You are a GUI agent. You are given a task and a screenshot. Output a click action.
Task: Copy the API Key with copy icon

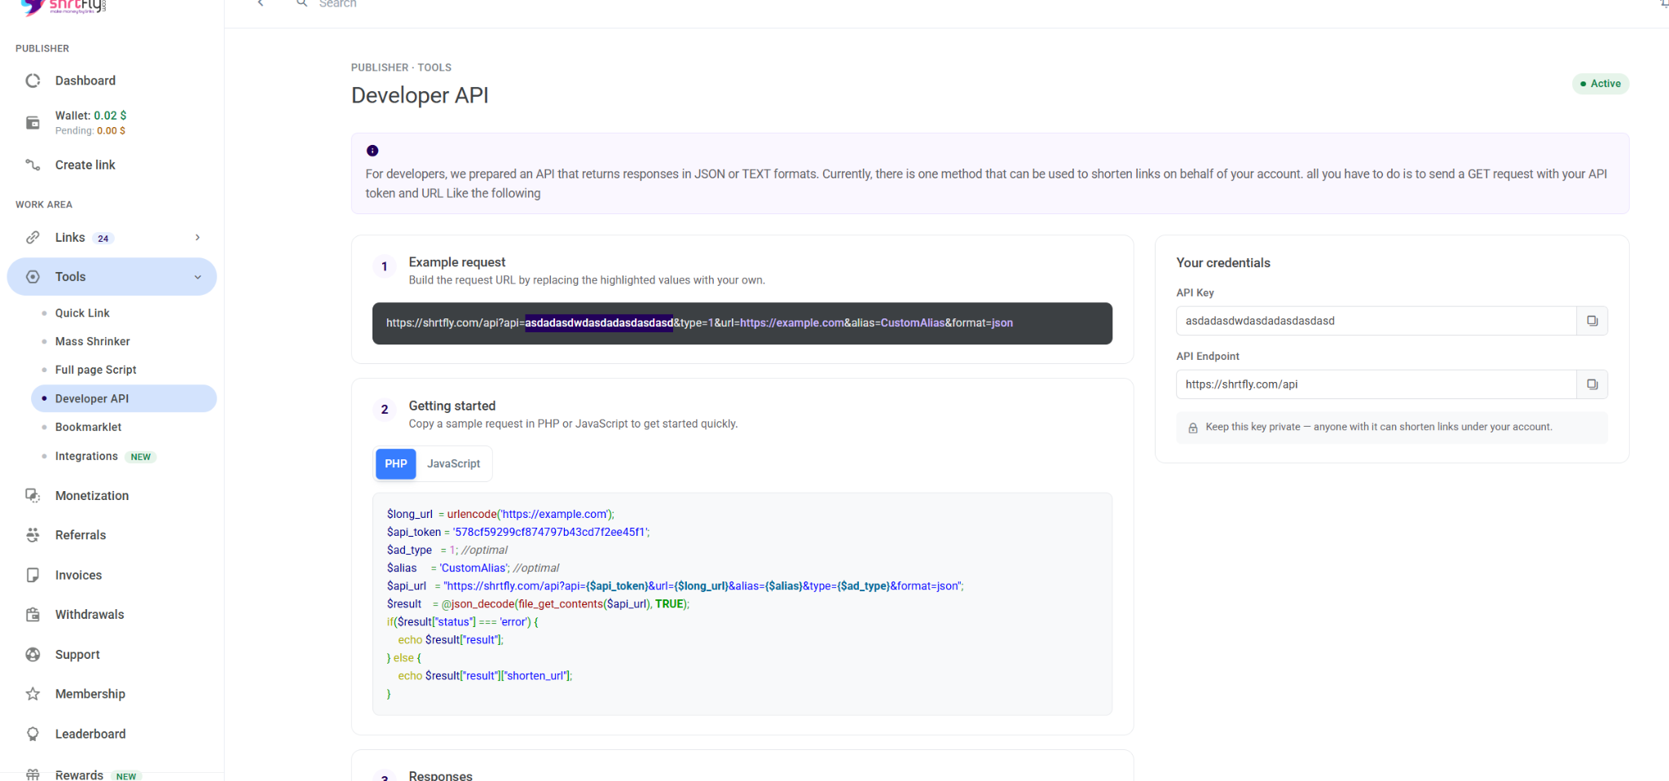pyautogui.click(x=1592, y=321)
